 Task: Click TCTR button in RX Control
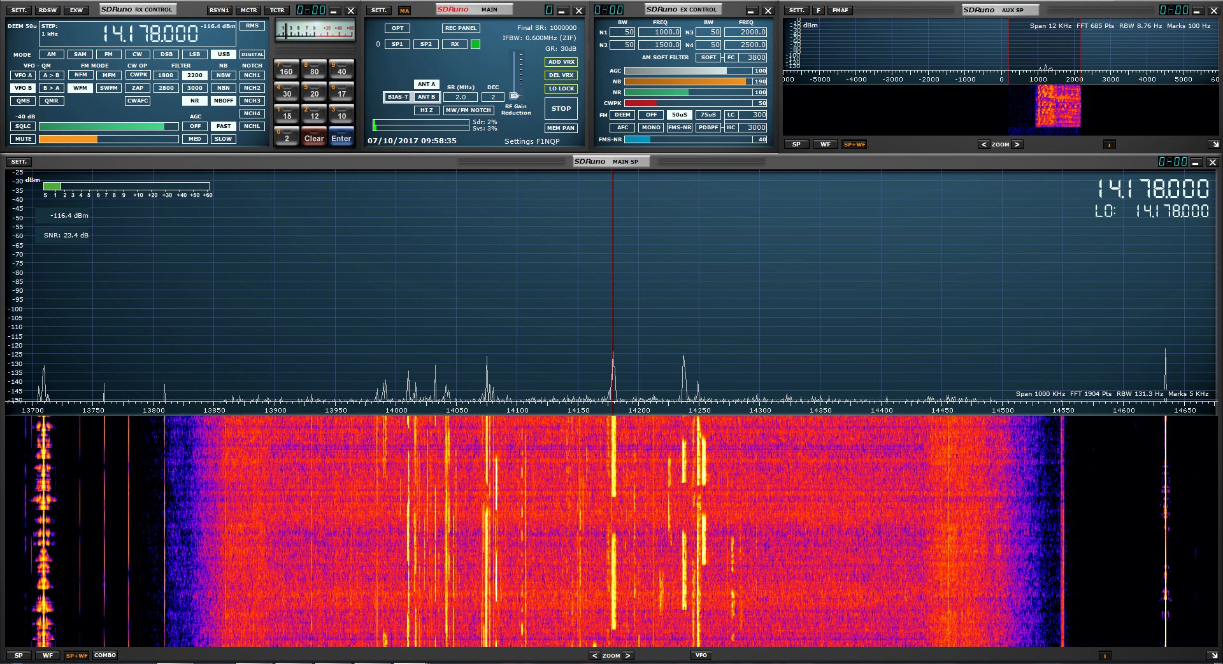click(x=277, y=10)
